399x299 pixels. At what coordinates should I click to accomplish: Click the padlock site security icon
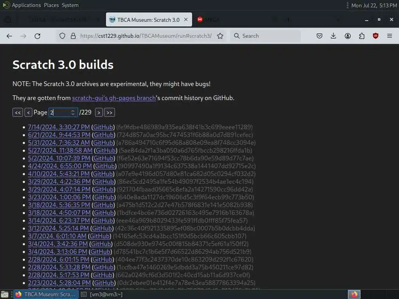pyautogui.click(x=73, y=36)
